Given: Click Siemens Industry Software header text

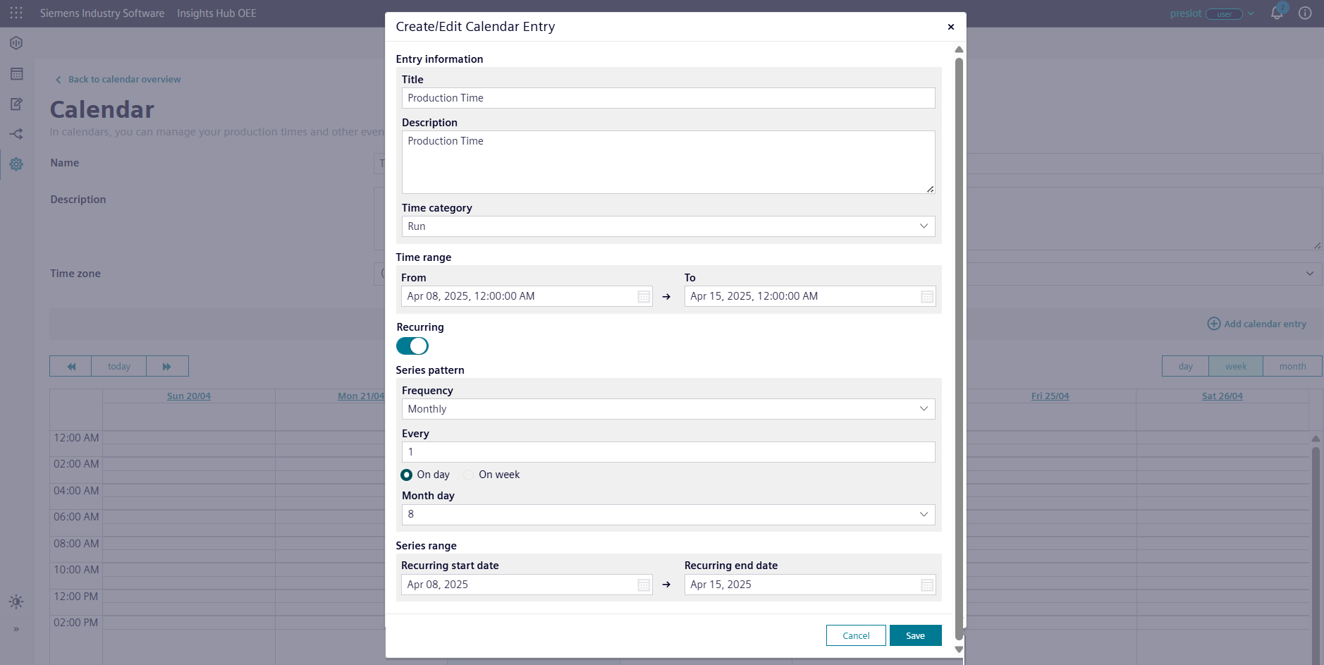Looking at the screenshot, I should tap(102, 13).
